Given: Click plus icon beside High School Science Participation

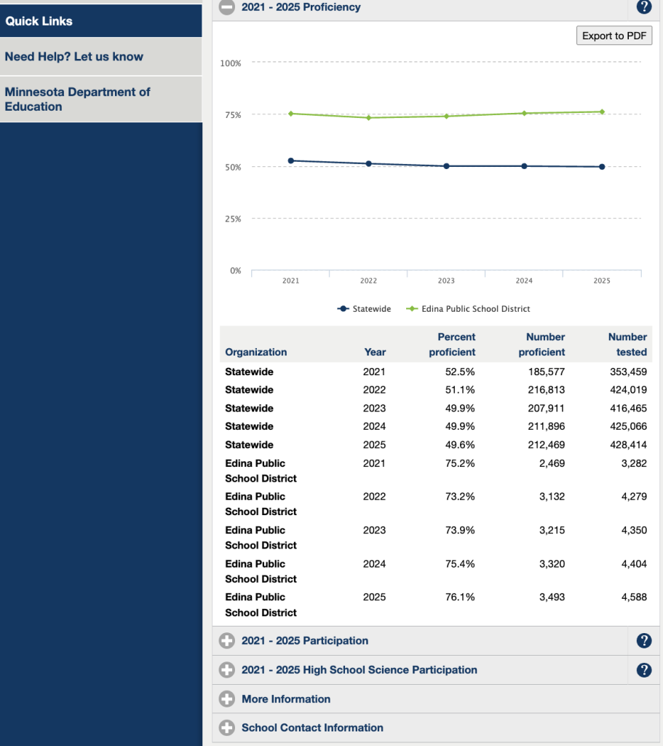Looking at the screenshot, I should [x=227, y=670].
